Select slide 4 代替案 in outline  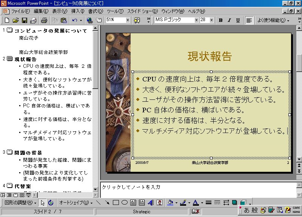click(x=23, y=186)
